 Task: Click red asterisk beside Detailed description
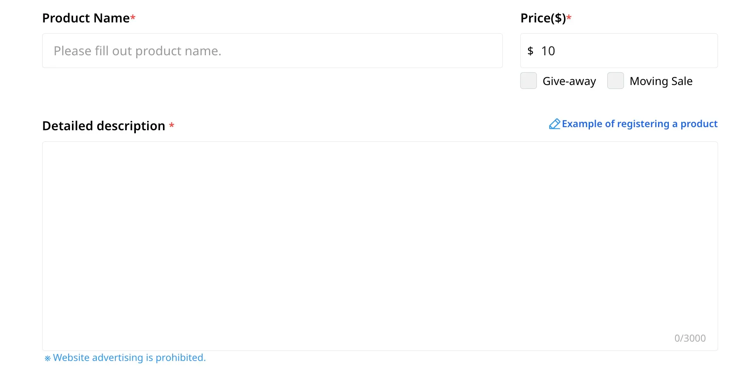(x=171, y=125)
